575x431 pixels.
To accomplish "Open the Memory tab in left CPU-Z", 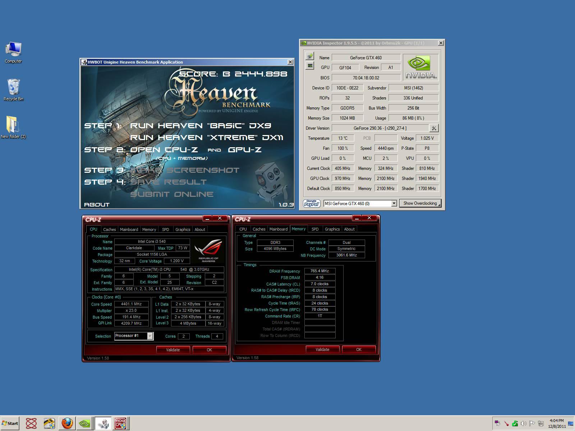I will pyautogui.click(x=149, y=230).
